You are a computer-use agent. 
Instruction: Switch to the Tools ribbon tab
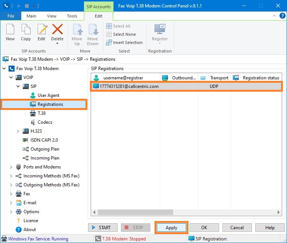tap(72, 16)
